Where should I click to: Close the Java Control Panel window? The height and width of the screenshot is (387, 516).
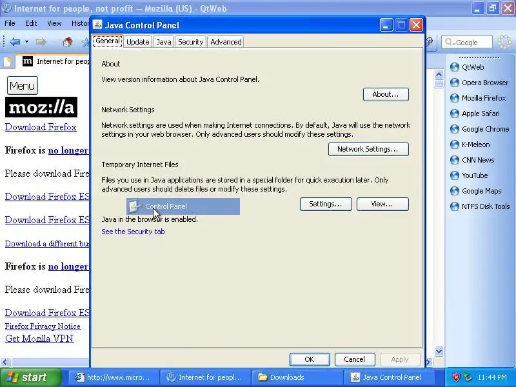pyautogui.click(x=416, y=25)
